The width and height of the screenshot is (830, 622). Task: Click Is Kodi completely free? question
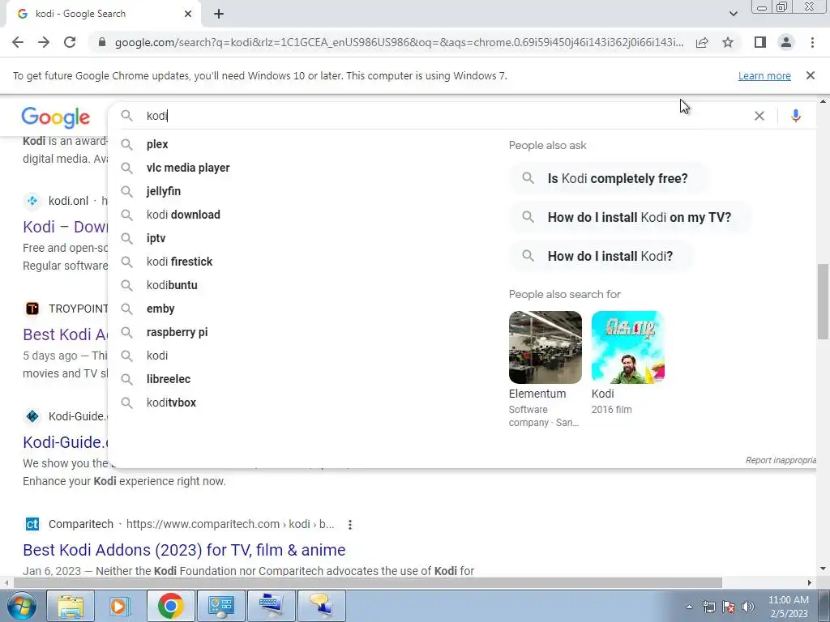pyautogui.click(x=609, y=178)
